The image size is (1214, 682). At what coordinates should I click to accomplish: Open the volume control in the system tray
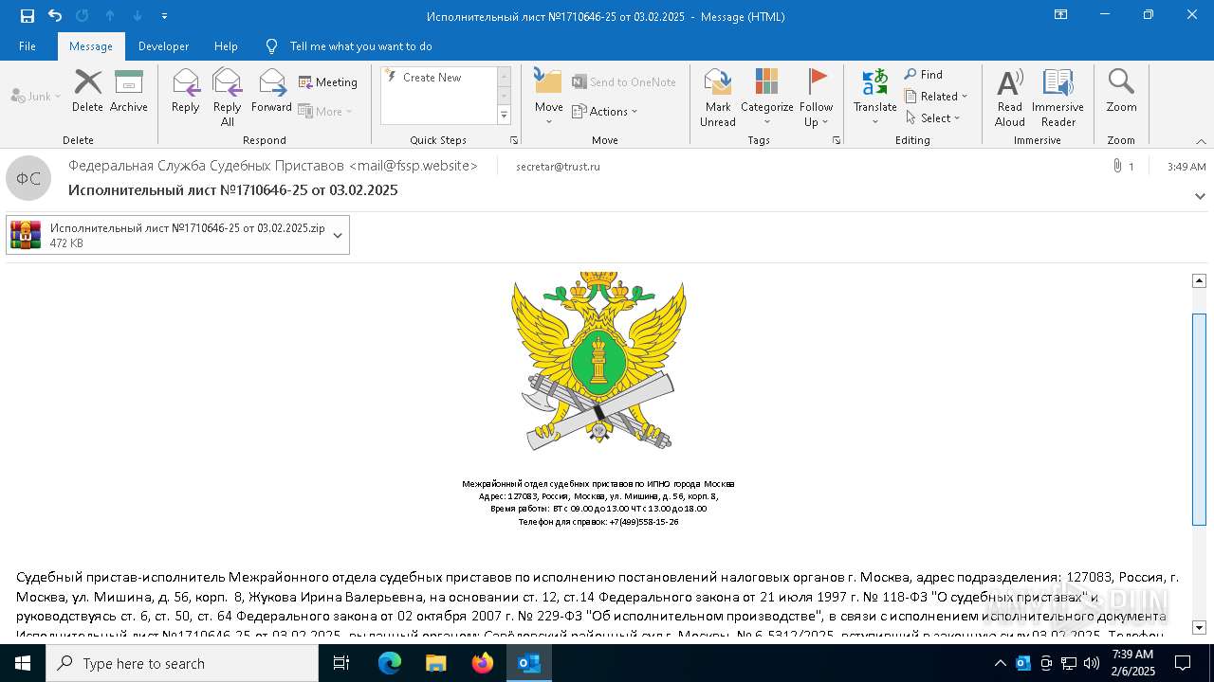pyautogui.click(x=1092, y=663)
